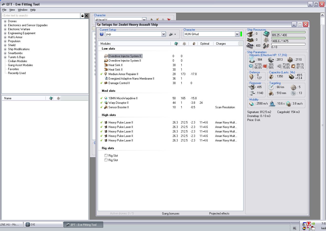Screen dimensions: 326x231
Task: Open the File menu
Action: click(x=4, y=10)
